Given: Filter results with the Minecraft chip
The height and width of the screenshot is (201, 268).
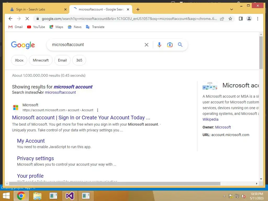Looking at the screenshot, I should coord(41,60).
